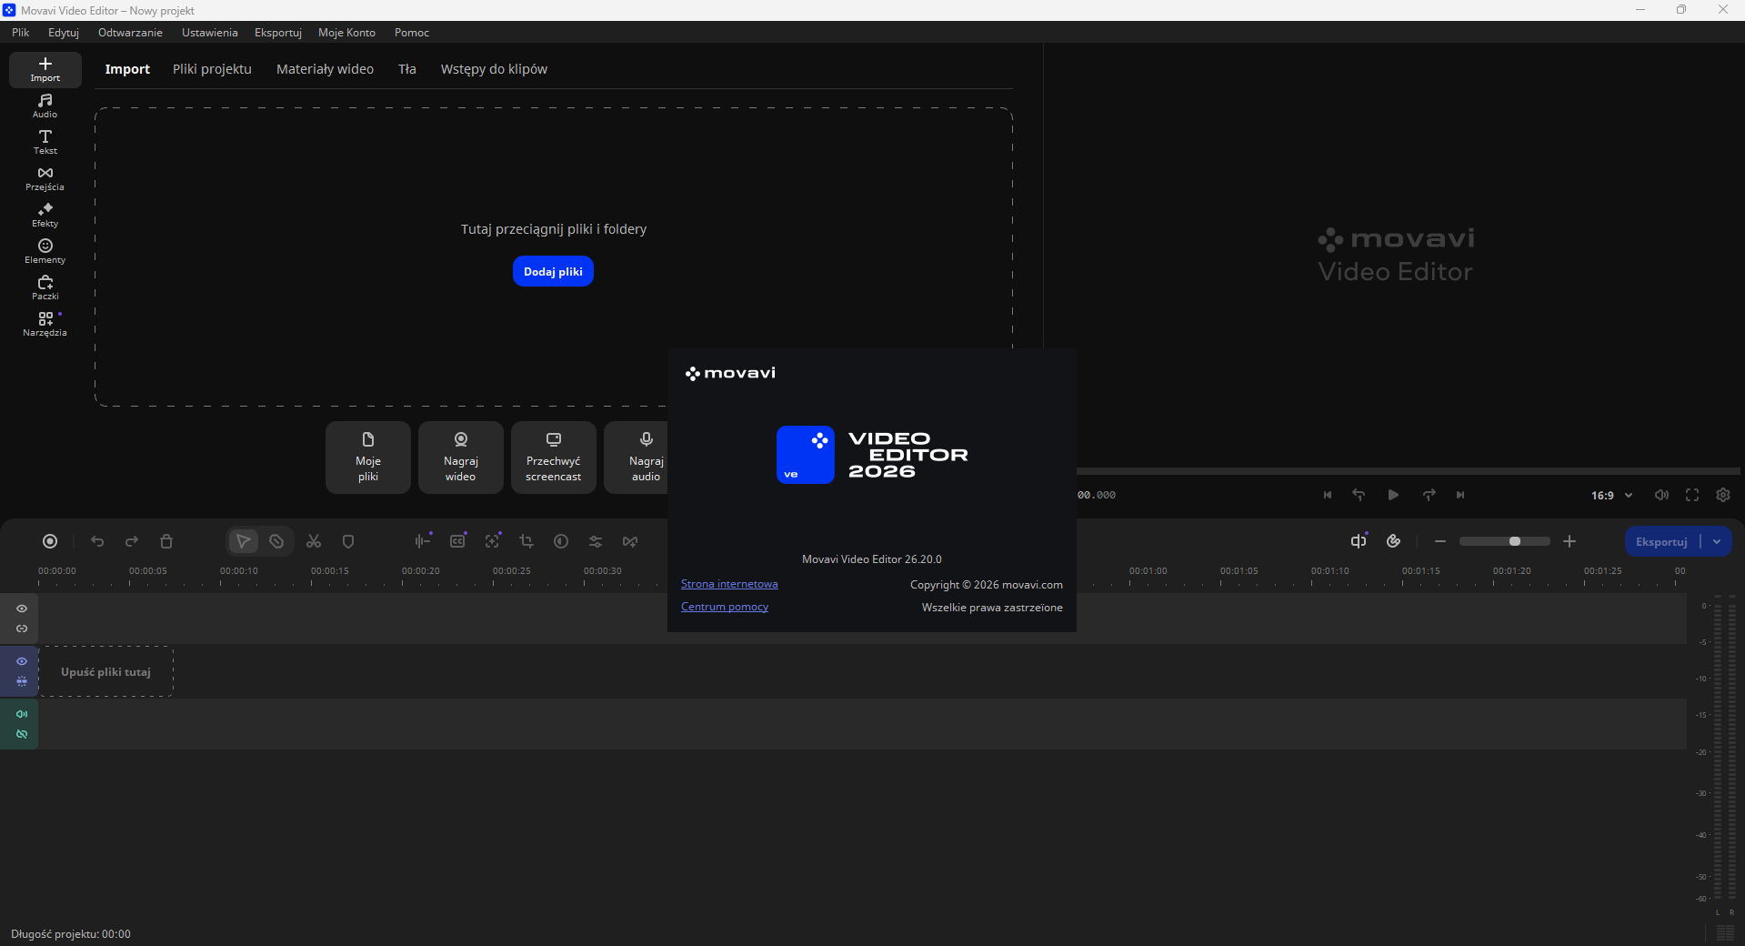Open the Efekty effects panel
Image resolution: width=1745 pixels, height=946 pixels.
click(45, 215)
